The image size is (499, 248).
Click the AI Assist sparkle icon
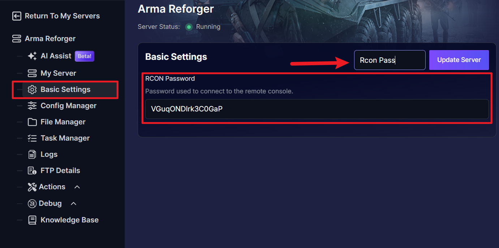click(32, 56)
